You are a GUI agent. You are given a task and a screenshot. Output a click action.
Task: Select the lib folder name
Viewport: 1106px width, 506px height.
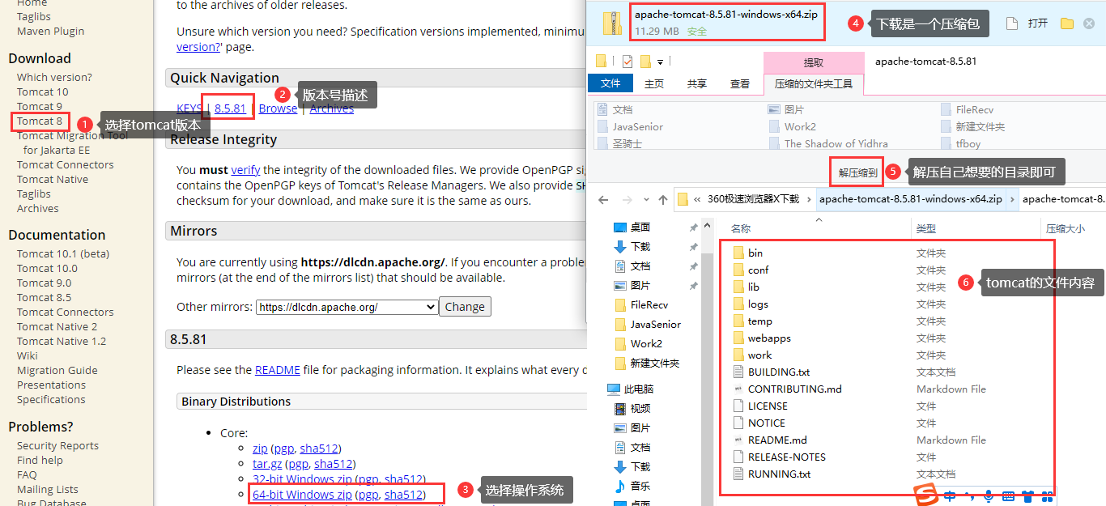pos(754,287)
